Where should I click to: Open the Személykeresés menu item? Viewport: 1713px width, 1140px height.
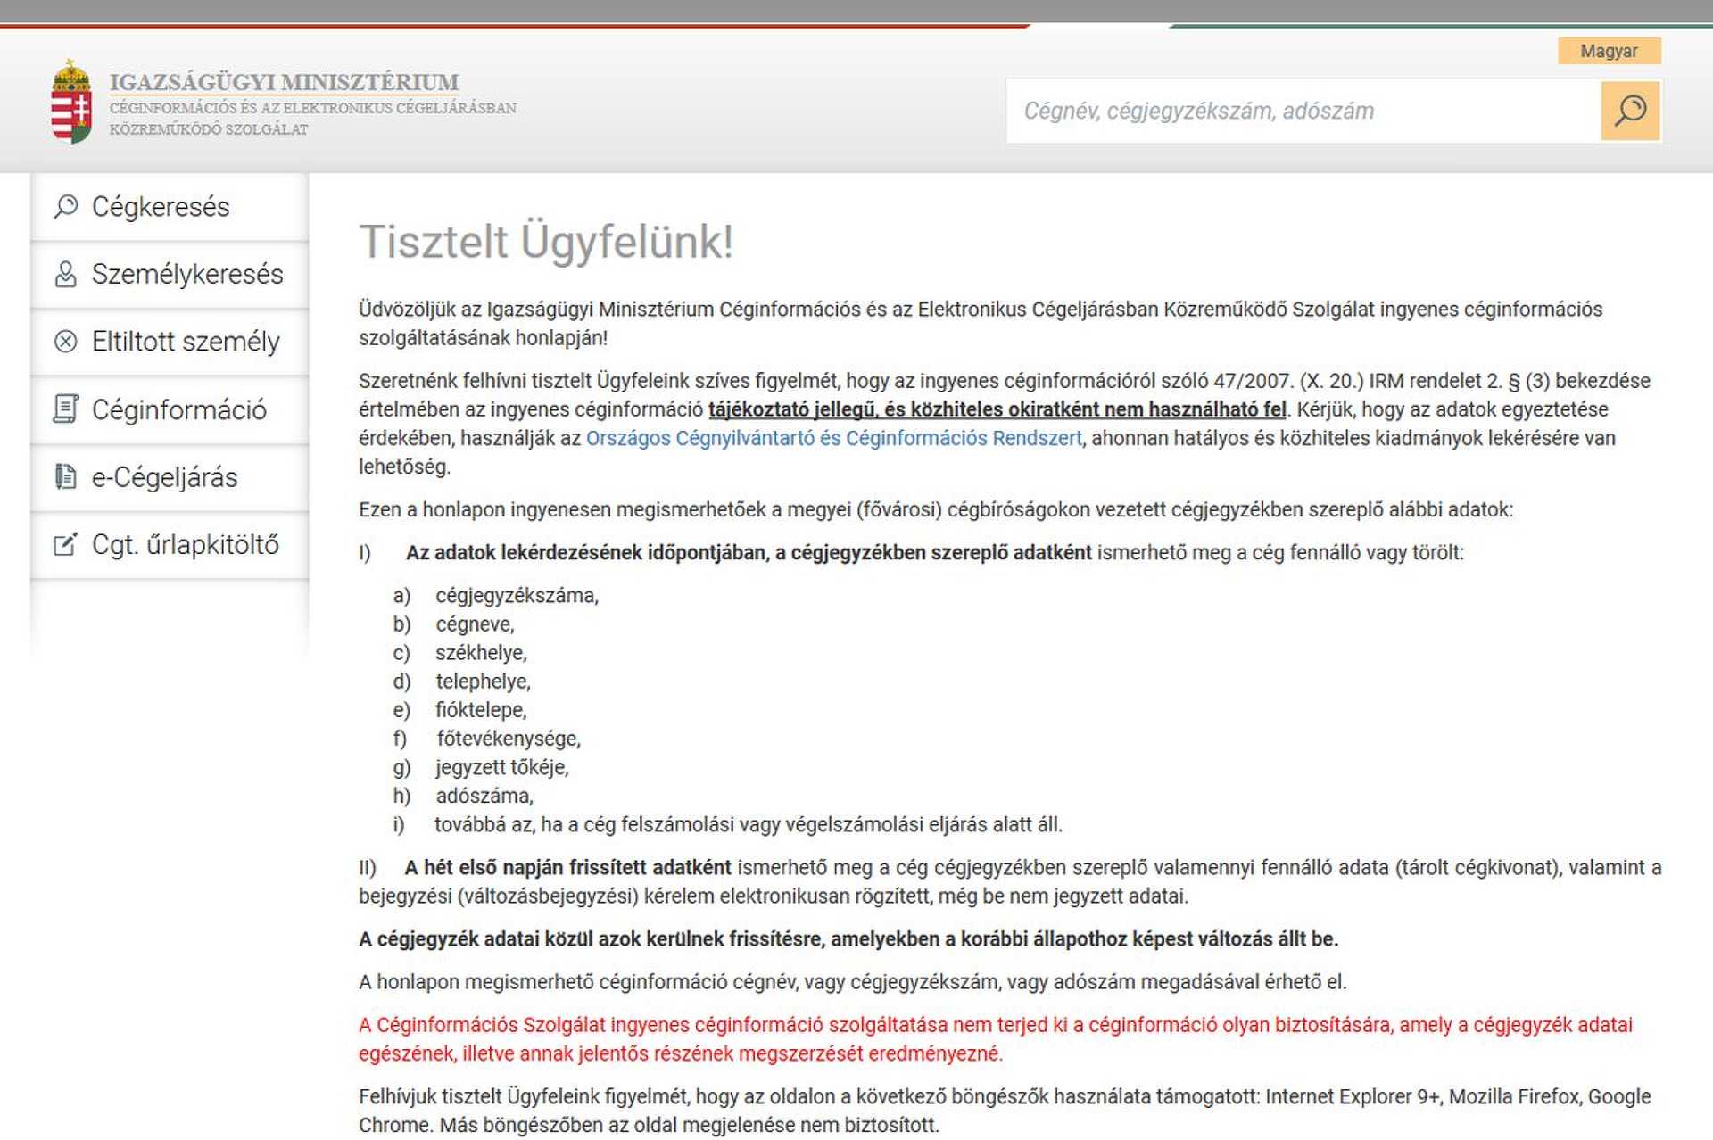(170, 275)
